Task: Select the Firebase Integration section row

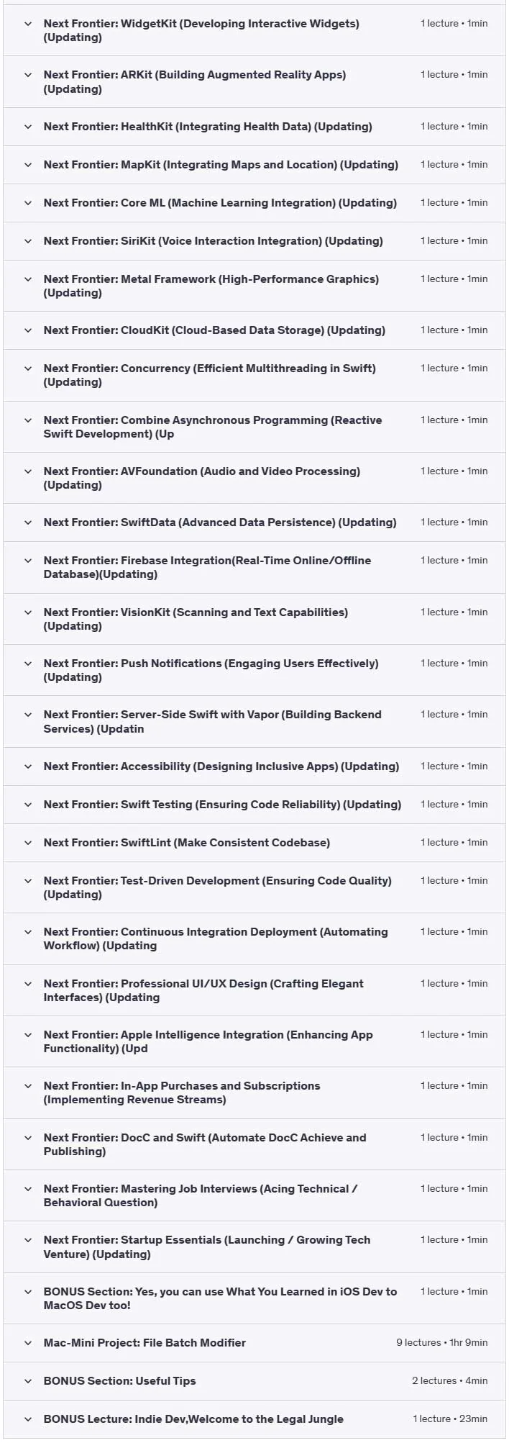Action: [254, 568]
